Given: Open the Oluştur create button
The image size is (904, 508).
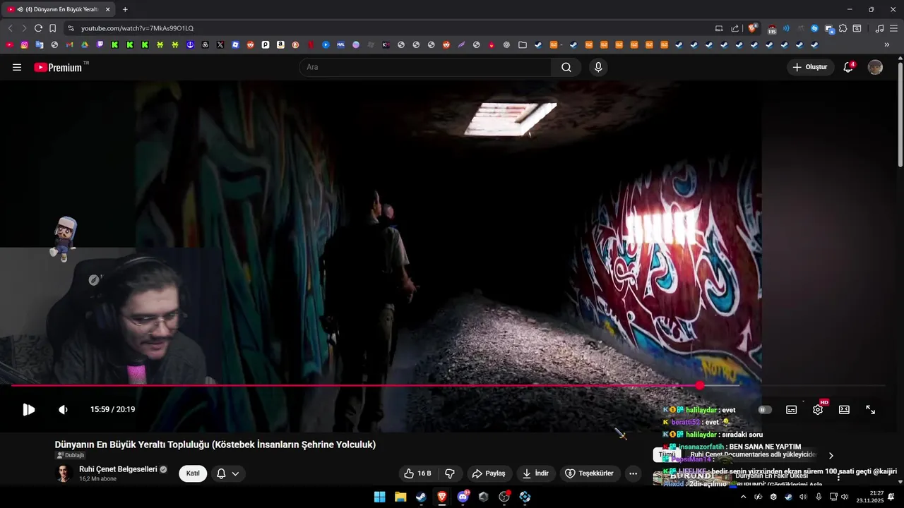Looking at the screenshot, I should click(809, 67).
